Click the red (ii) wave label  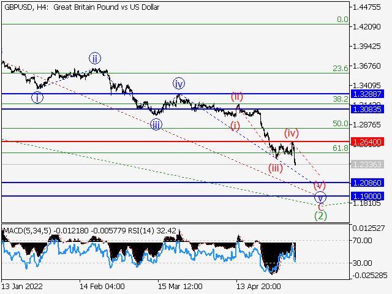tap(237, 96)
